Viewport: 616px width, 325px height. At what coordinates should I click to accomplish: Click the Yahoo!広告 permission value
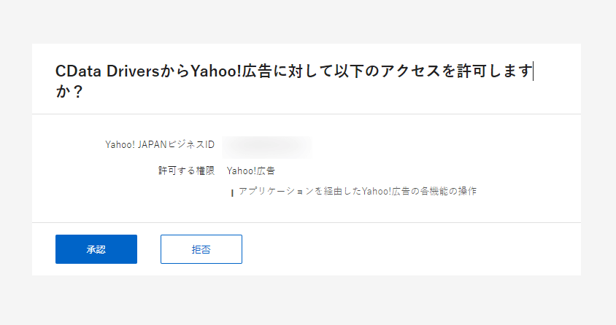pyautogui.click(x=251, y=171)
